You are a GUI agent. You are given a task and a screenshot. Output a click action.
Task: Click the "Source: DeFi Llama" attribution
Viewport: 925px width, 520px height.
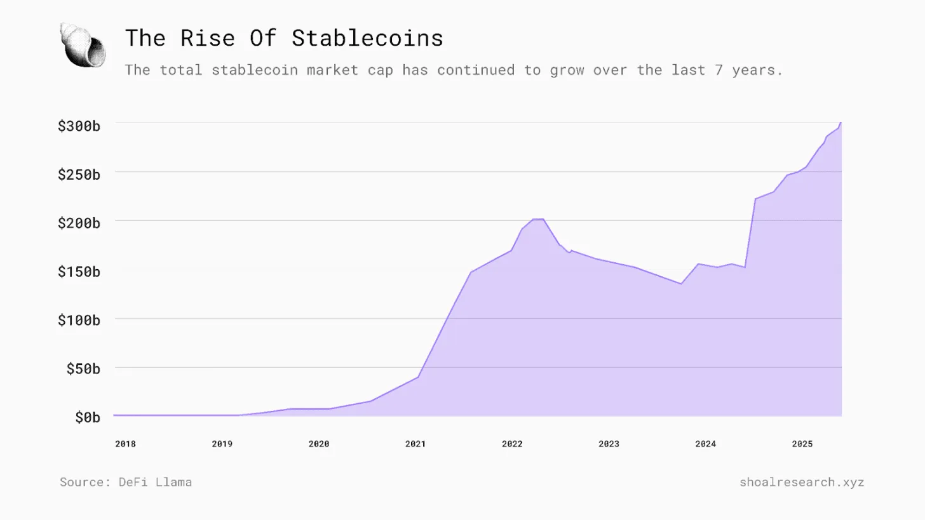[126, 482]
